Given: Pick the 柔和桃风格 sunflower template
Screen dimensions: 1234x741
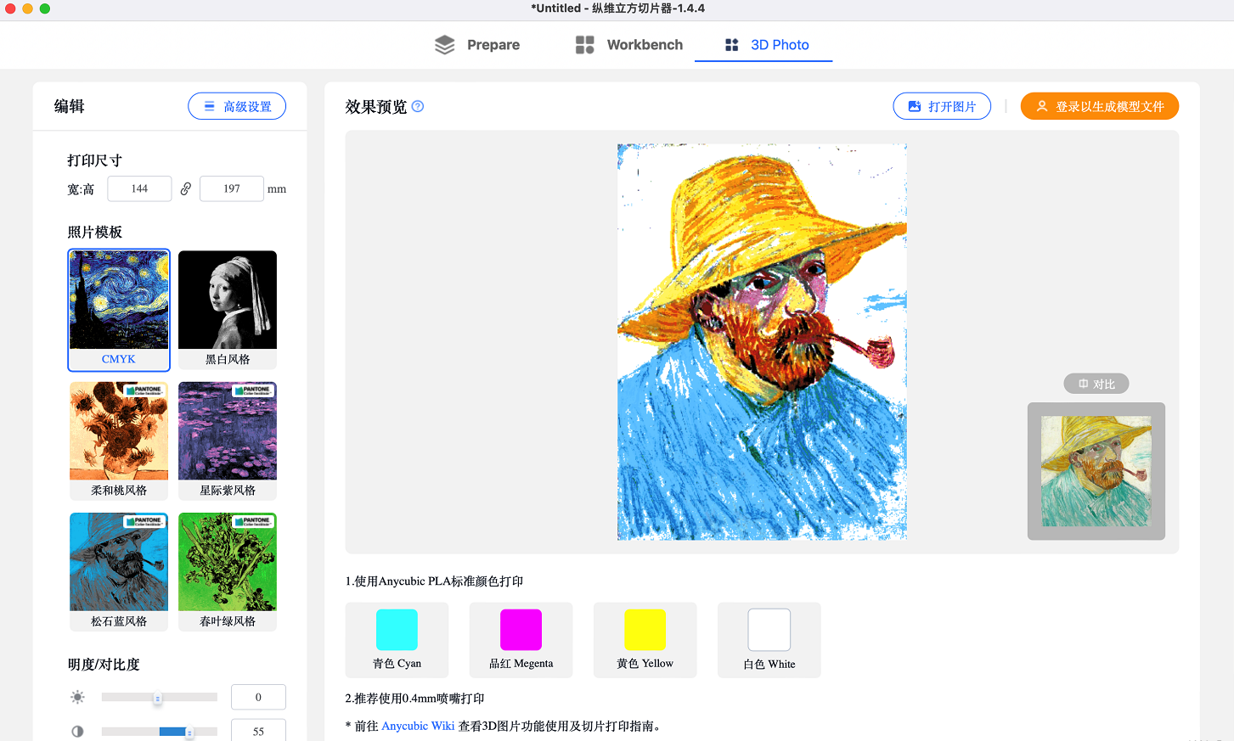Looking at the screenshot, I should [x=119, y=441].
